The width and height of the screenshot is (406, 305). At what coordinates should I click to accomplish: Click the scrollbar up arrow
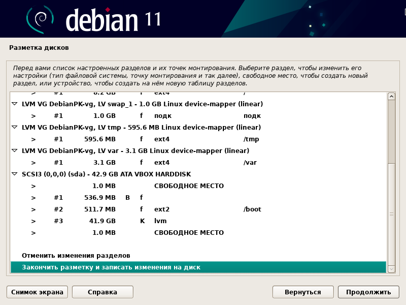(x=391, y=96)
